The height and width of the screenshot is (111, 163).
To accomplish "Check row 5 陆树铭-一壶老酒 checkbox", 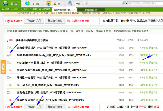I will click(8, 78).
